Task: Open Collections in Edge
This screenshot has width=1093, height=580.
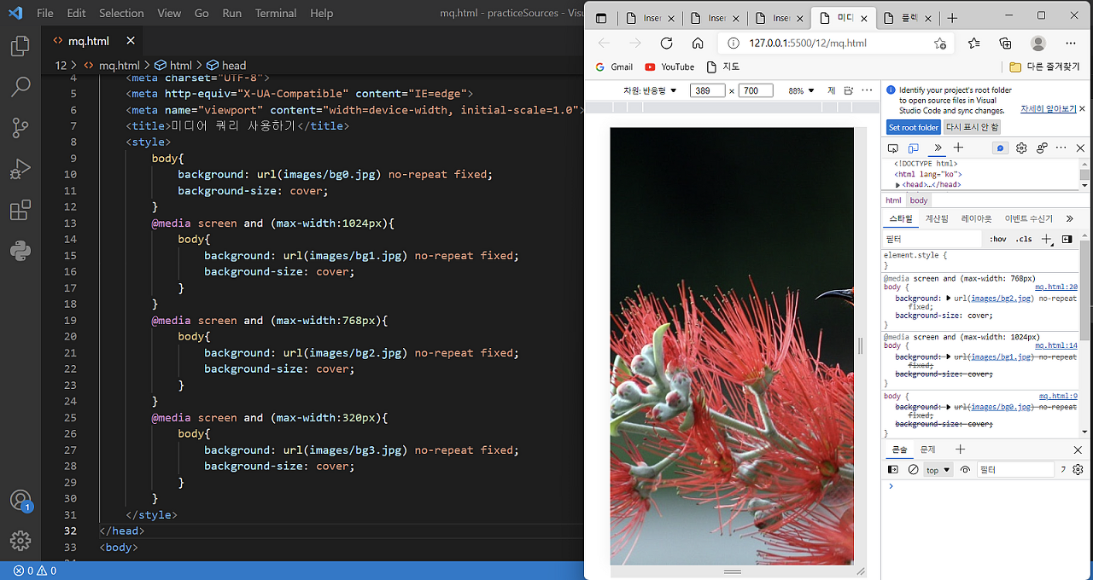Action: pyautogui.click(x=1006, y=43)
